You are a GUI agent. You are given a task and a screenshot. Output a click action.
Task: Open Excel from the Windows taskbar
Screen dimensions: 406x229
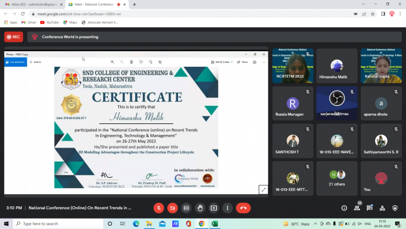pyautogui.click(x=215, y=224)
